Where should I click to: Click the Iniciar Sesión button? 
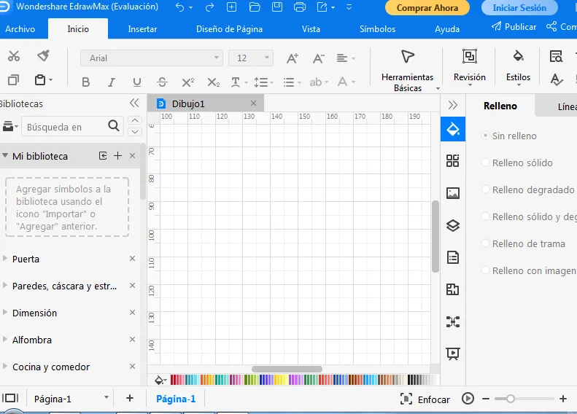tap(519, 8)
